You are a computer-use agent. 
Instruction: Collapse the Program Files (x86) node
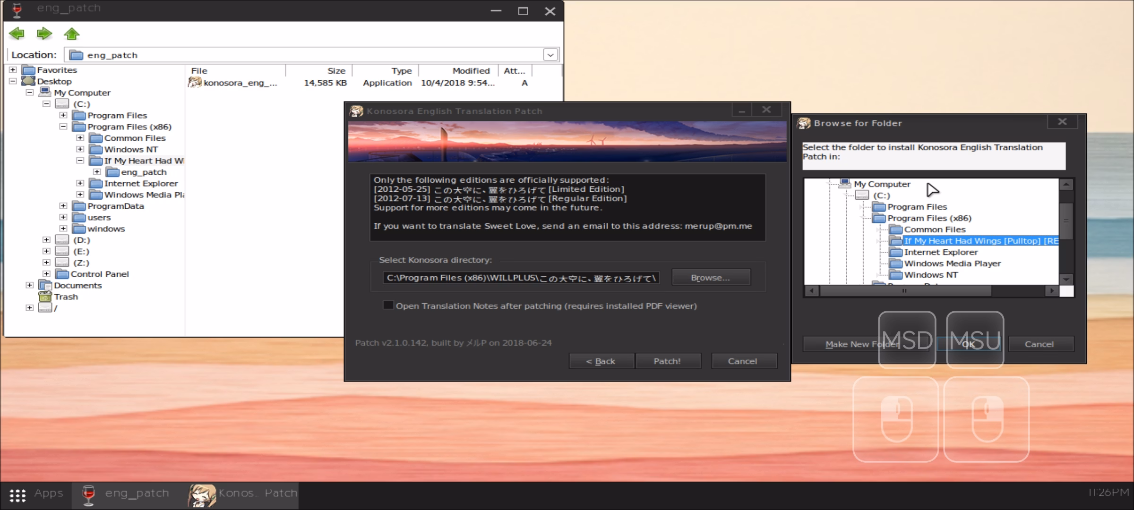pos(63,127)
